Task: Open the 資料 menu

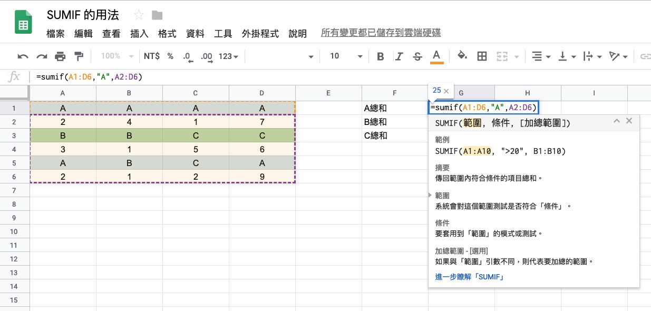Action: (x=195, y=34)
